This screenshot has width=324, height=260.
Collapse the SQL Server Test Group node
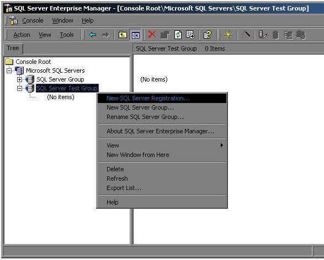[19, 89]
